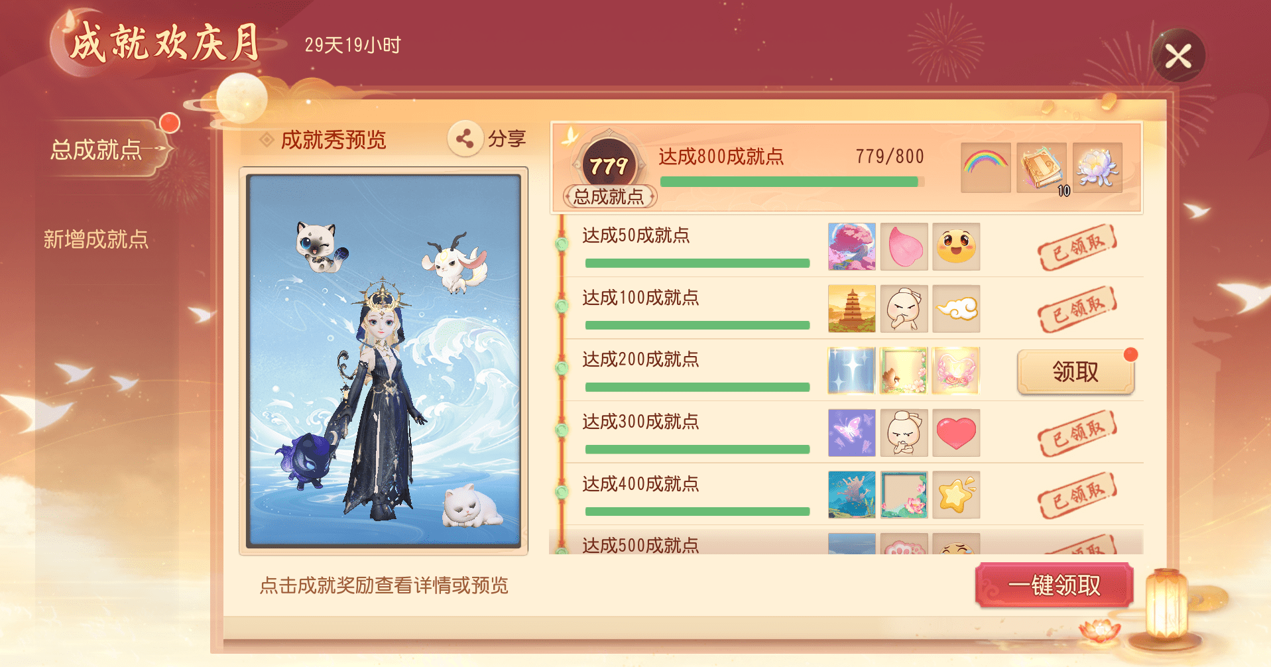This screenshot has width=1271, height=667.
Task: Claim the 200 achievement points reward with 领取
Action: [x=1075, y=372]
